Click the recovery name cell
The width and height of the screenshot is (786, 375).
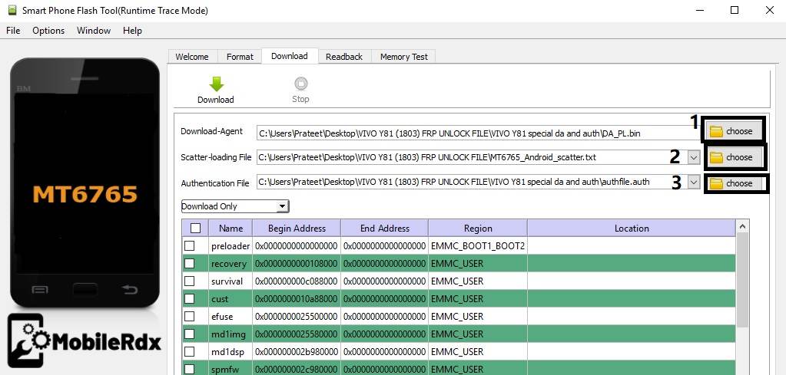click(x=230, y=264)
